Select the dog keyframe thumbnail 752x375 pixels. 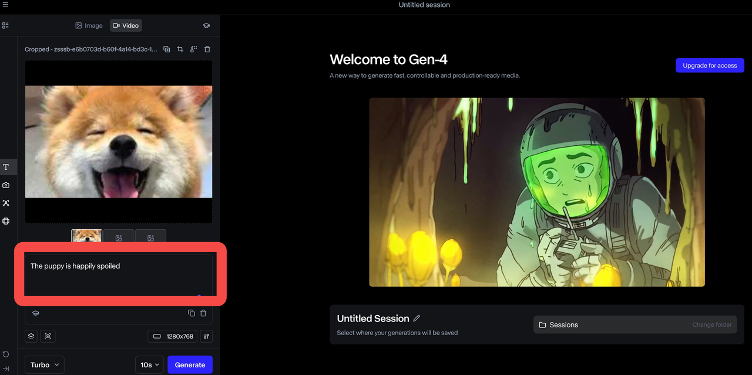[x=87, y=236]
